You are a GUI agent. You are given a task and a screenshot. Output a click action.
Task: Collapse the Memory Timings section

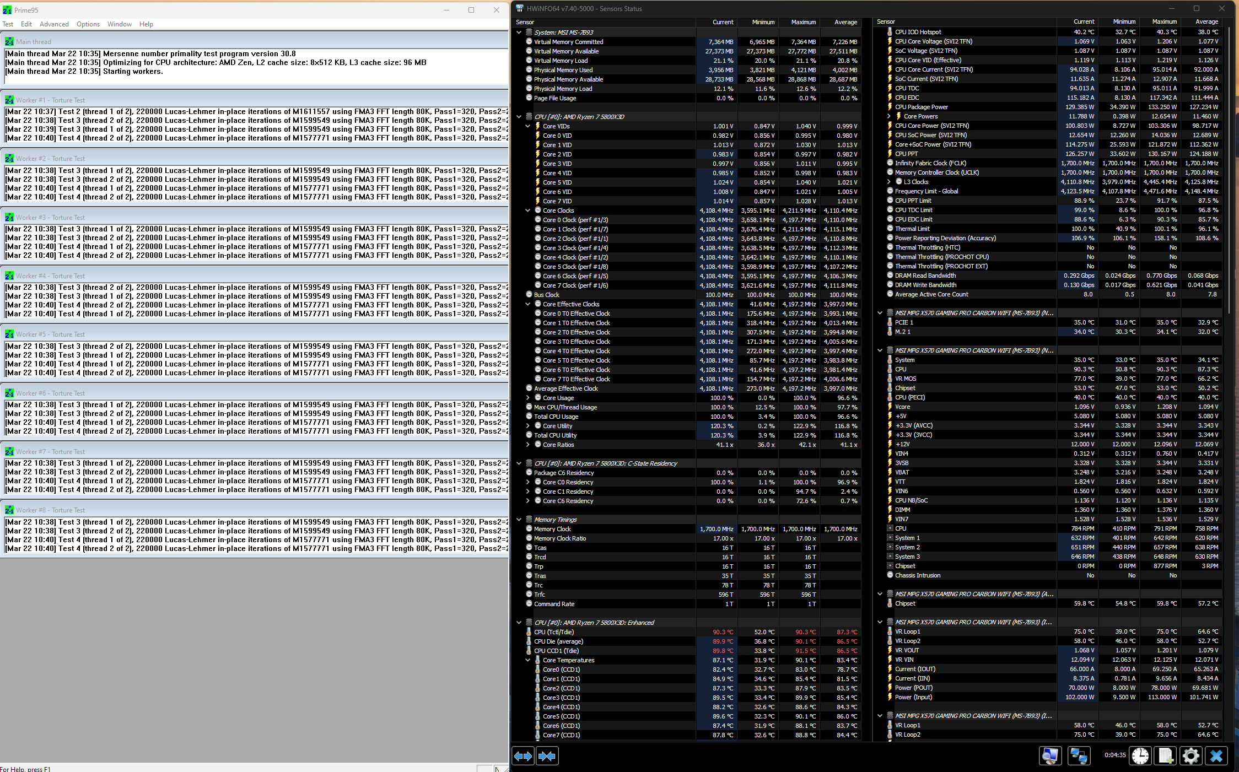[519, 520]
